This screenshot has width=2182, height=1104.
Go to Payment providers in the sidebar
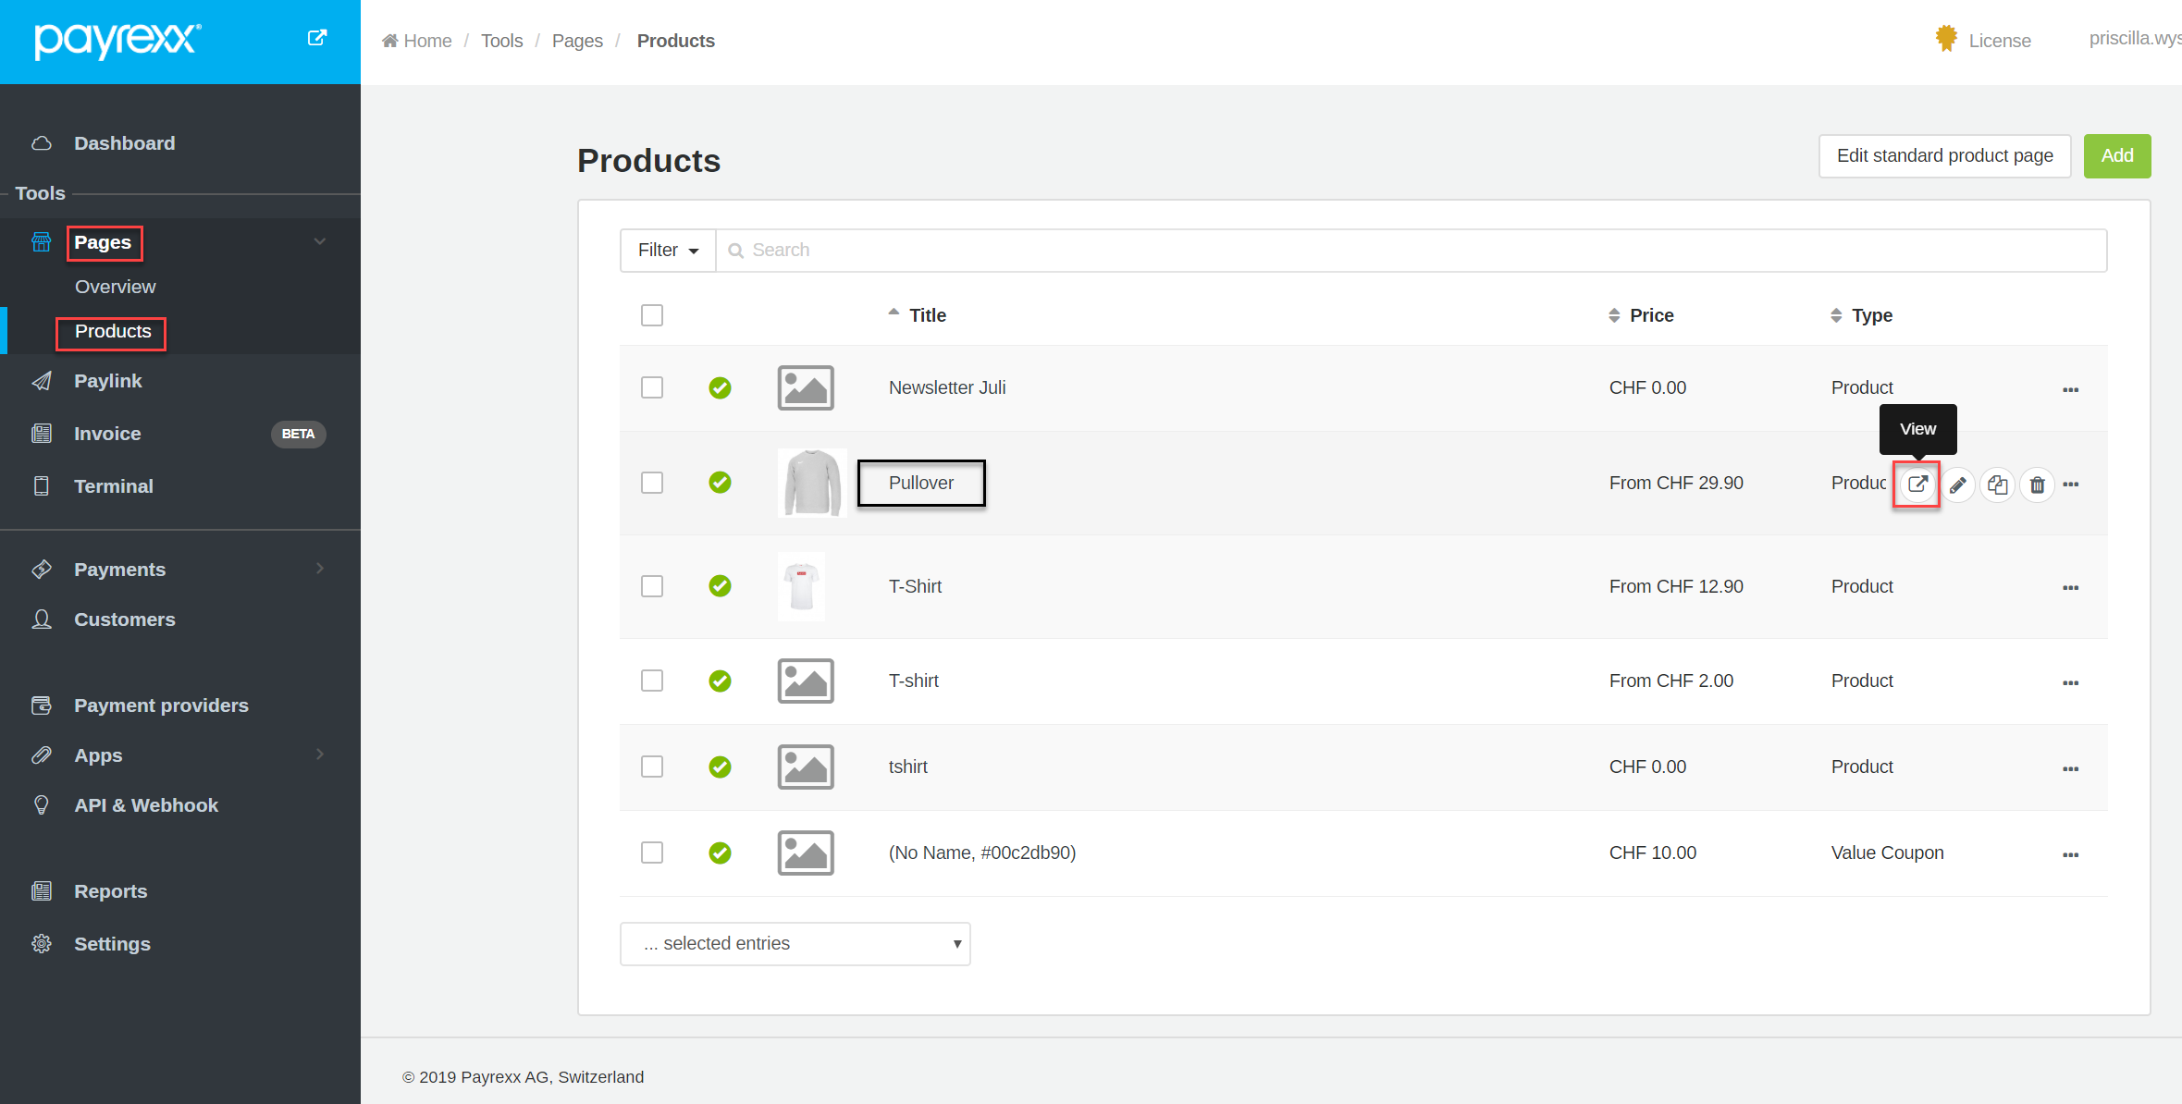pyautogui.click(x=161, y=705)
